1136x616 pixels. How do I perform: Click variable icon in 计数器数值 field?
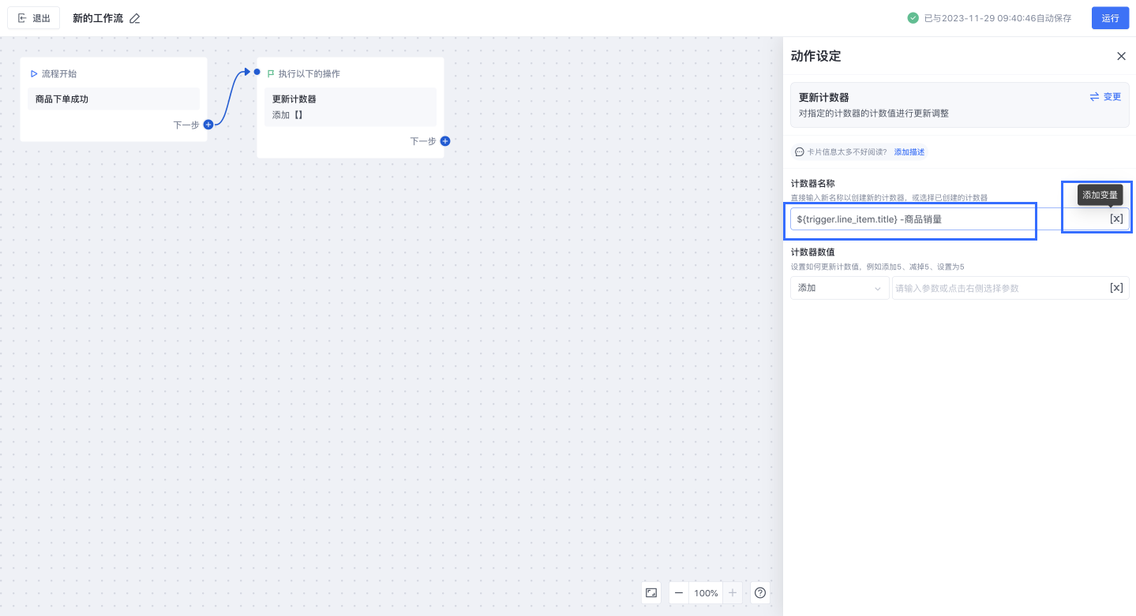click(x=1116, y=288)
